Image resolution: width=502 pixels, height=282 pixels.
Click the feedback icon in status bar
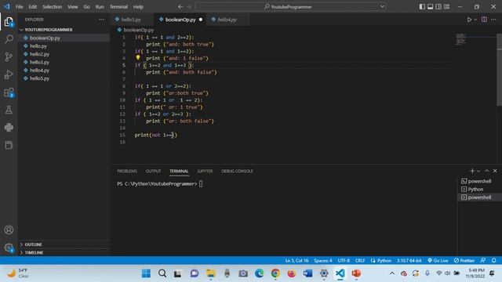point(483,261)
